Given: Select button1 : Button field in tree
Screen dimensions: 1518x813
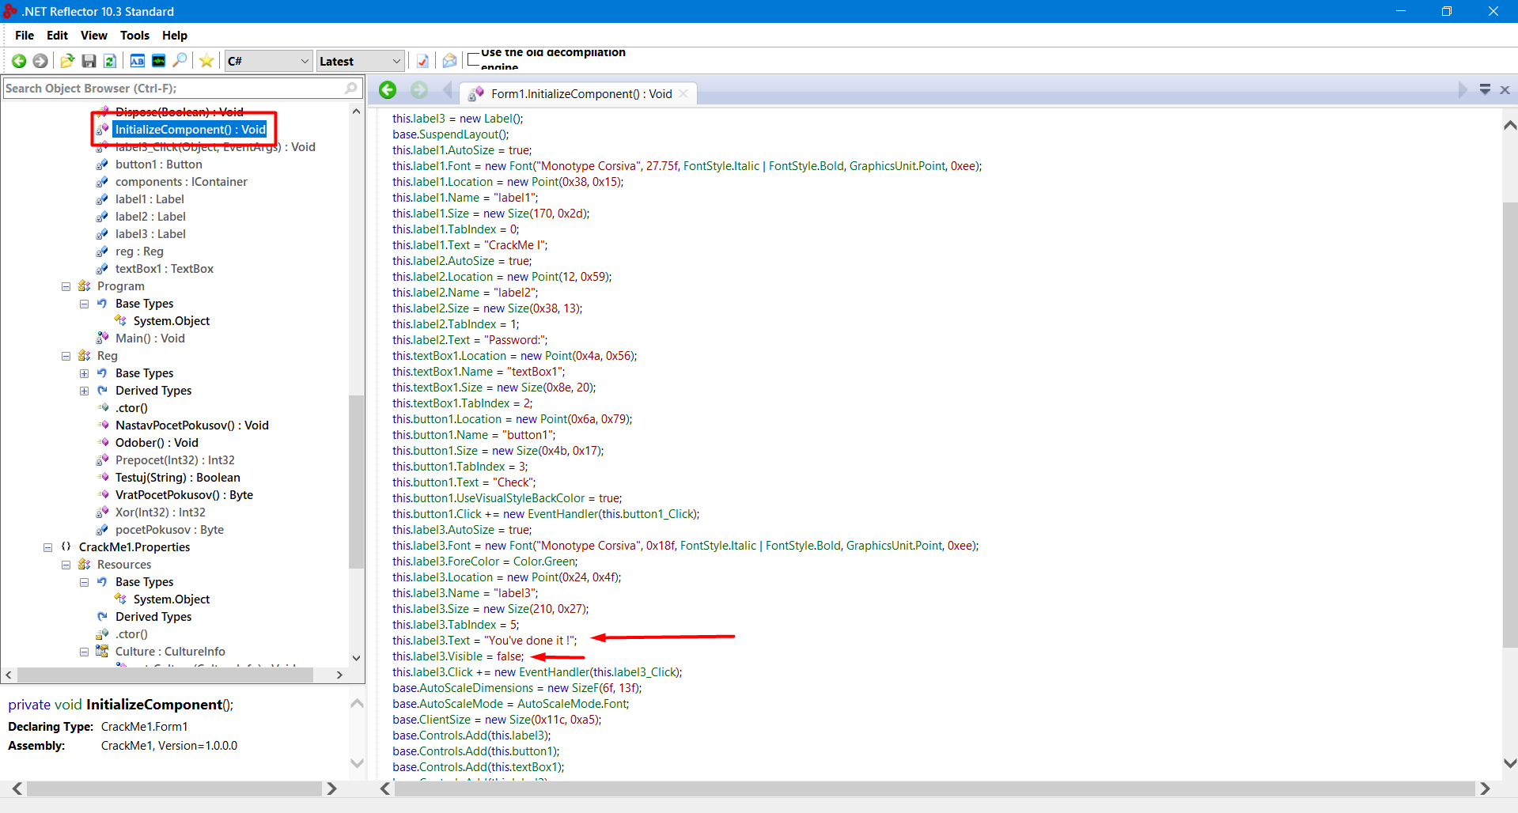Looking at the screenshot, I should 158,164.
